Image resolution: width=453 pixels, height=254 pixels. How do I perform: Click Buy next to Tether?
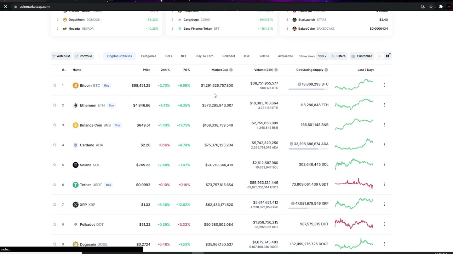pyautogui.click(x=108, y=185)
